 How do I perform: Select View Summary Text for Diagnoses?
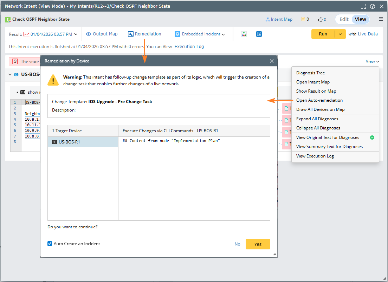[x=329, y=147]
